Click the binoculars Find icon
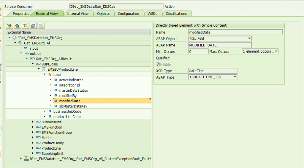The image size is (304, 168). tap(33, 26)
